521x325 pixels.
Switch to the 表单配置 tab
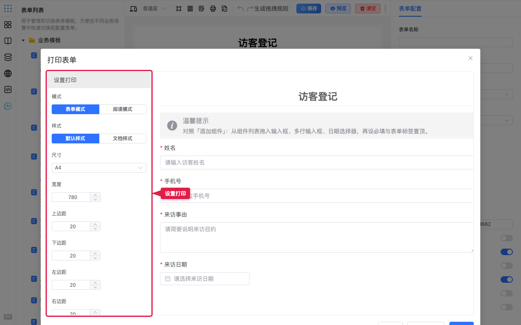[x=410, y=9]
